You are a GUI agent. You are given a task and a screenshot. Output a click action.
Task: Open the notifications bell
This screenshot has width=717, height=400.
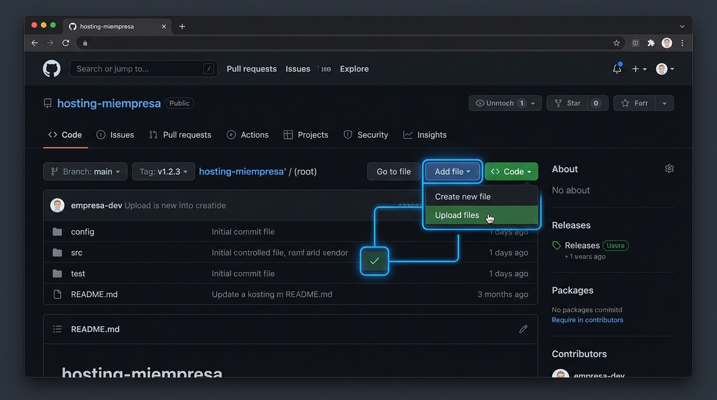(x=617, y=68)
